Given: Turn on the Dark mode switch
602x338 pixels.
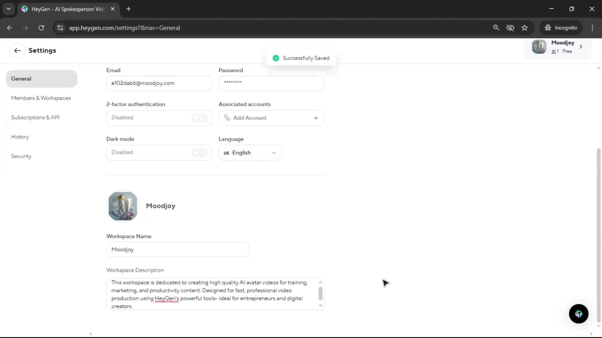Looking at the screenshot, I should tap(199, 152).
